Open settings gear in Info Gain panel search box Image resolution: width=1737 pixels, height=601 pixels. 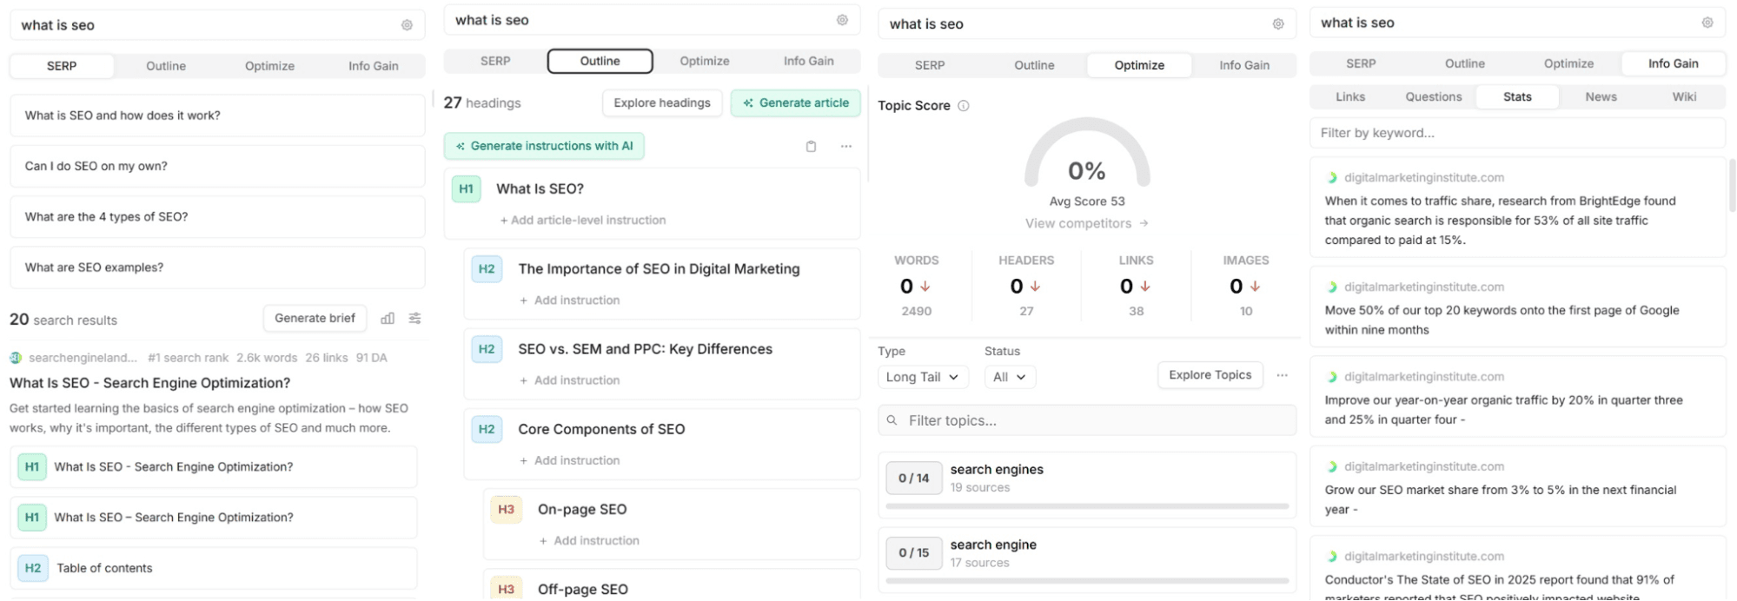point(1707,23)
